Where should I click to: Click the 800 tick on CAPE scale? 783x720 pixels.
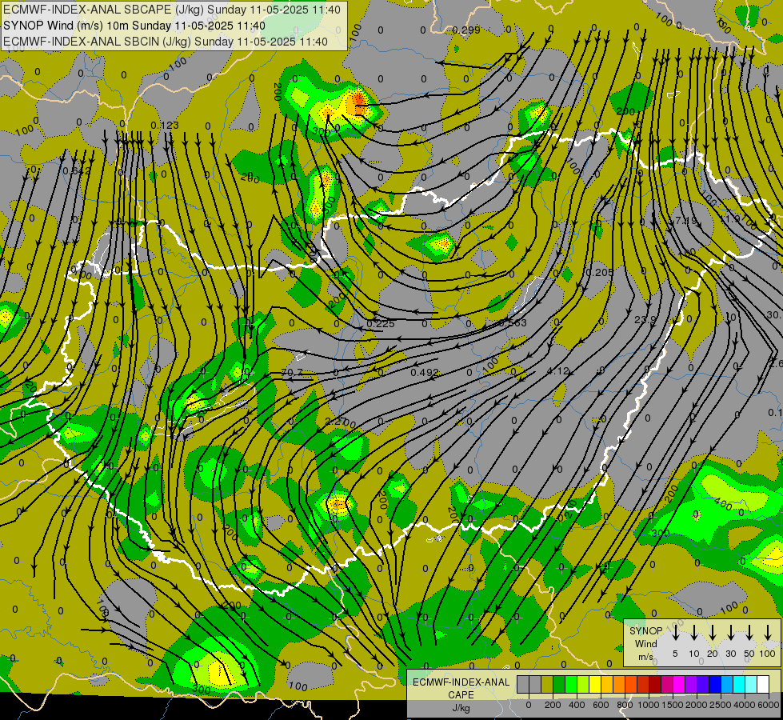click(625, 705)
